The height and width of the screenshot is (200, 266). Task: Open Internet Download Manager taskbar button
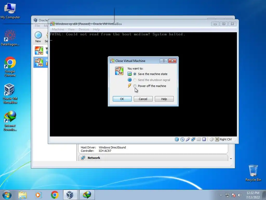87,195
